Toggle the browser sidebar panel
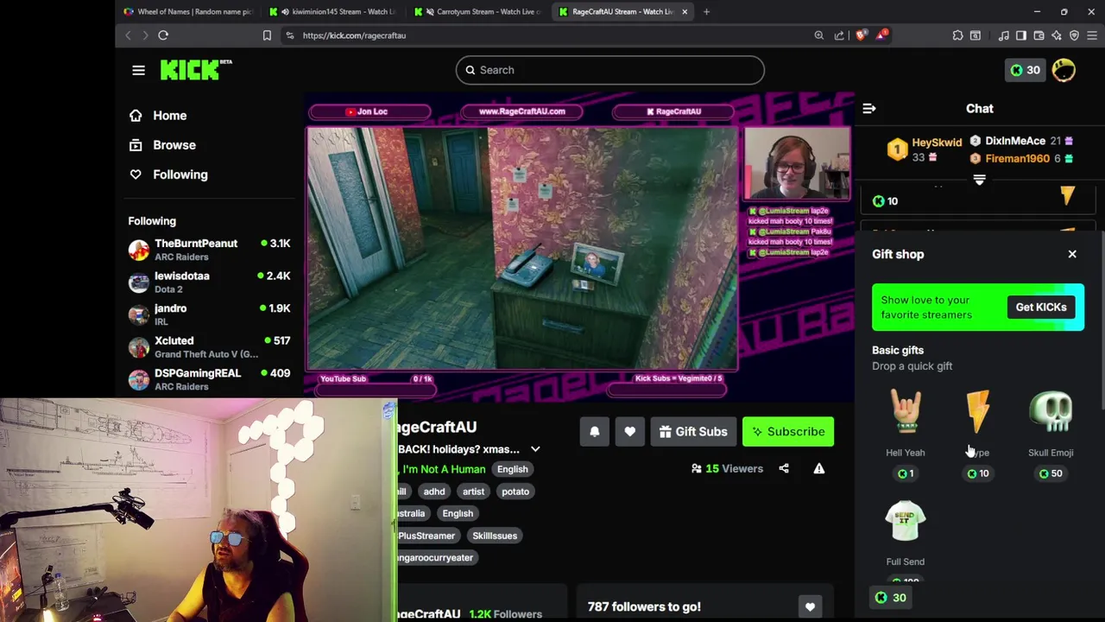This screenshot has height=622, width=1105. [1020, 35]
